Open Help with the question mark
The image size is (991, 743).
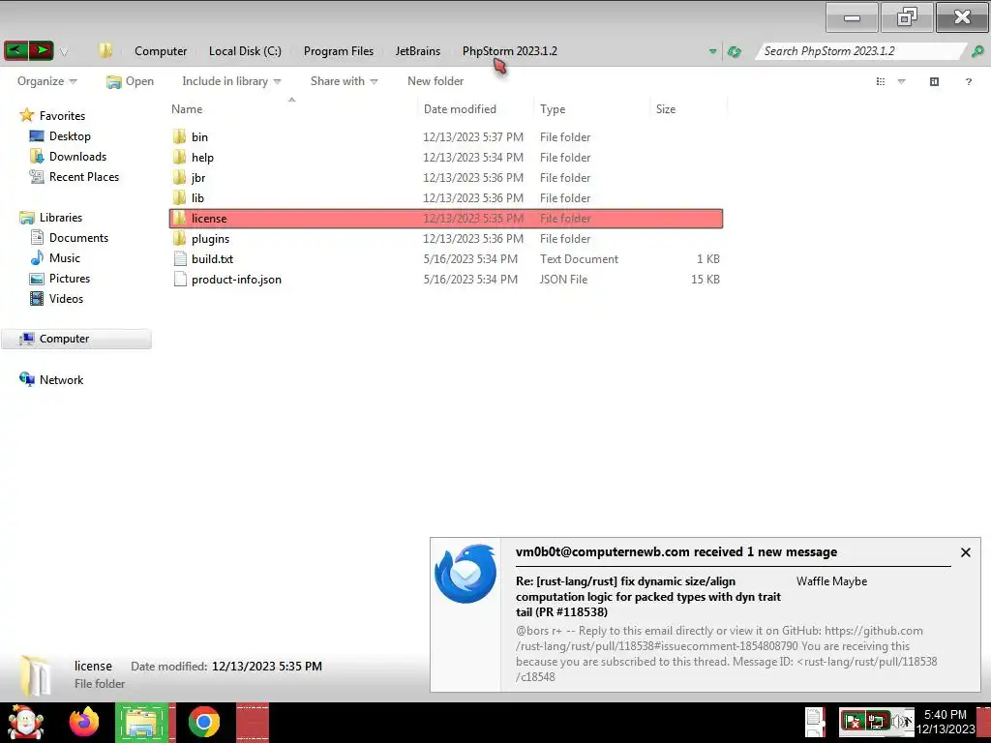tap(968, 81)
